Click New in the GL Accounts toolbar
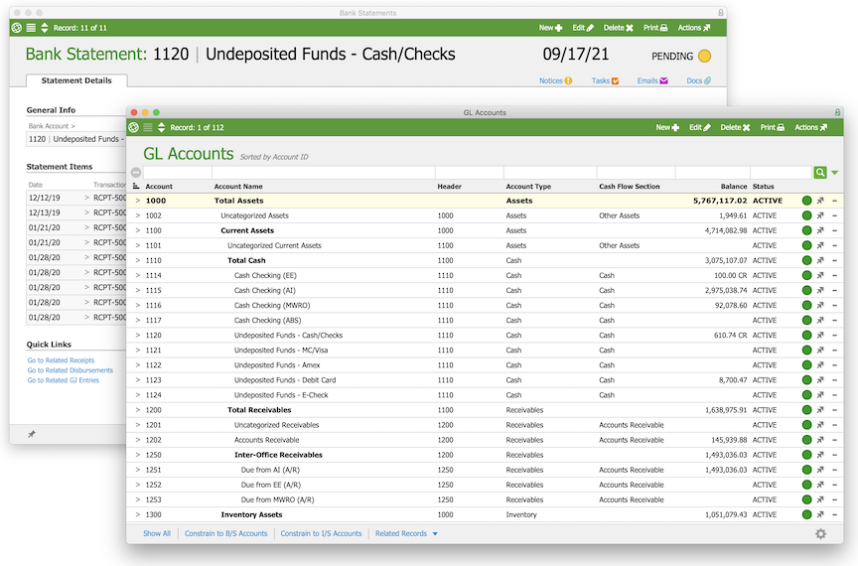This screenshot has width=858, height=566. tap(667, 127)
